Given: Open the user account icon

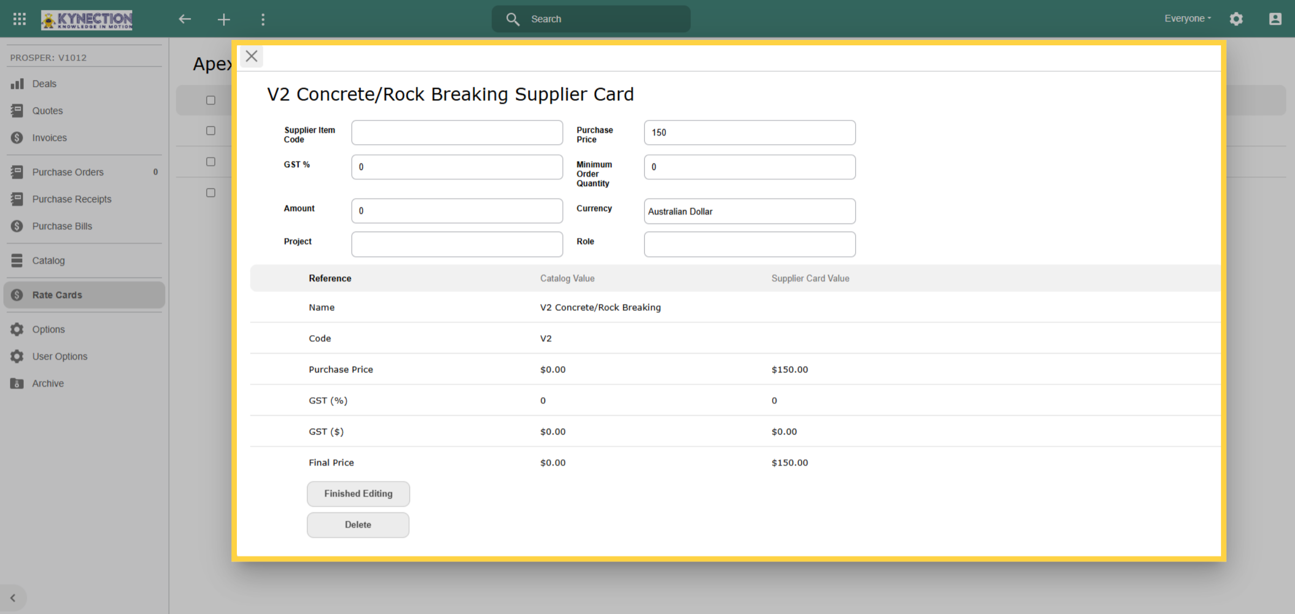Looking at the screenshot, I should coord(1275,19).
